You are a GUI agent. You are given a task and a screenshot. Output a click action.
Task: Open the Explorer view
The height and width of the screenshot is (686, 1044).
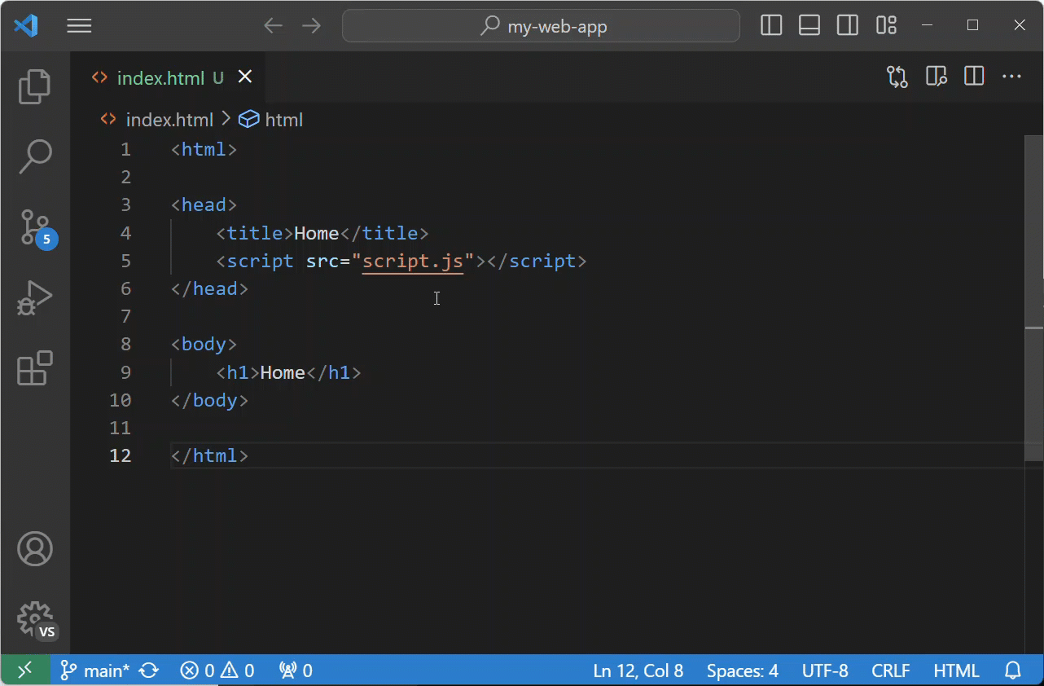click(x=34, y=86)
